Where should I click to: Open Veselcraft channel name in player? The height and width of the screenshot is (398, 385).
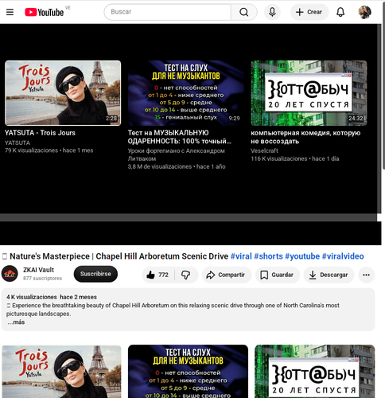(264, 150)
